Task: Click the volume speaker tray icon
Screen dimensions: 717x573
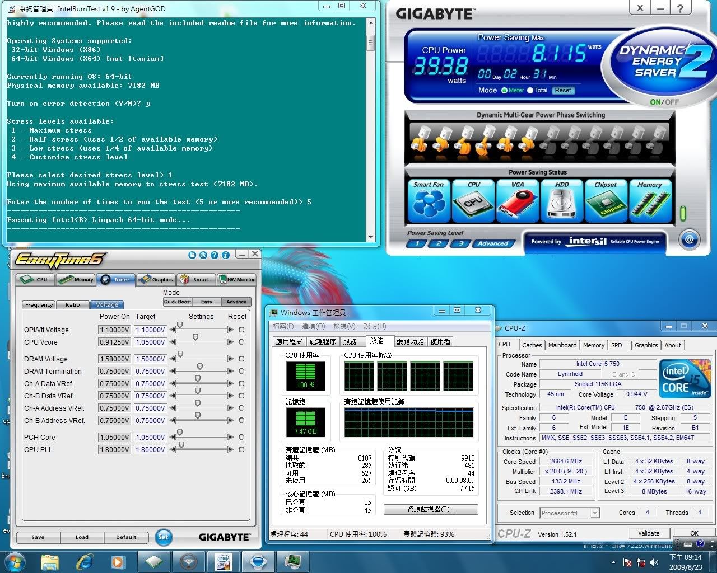Action: tap(654, 562)
